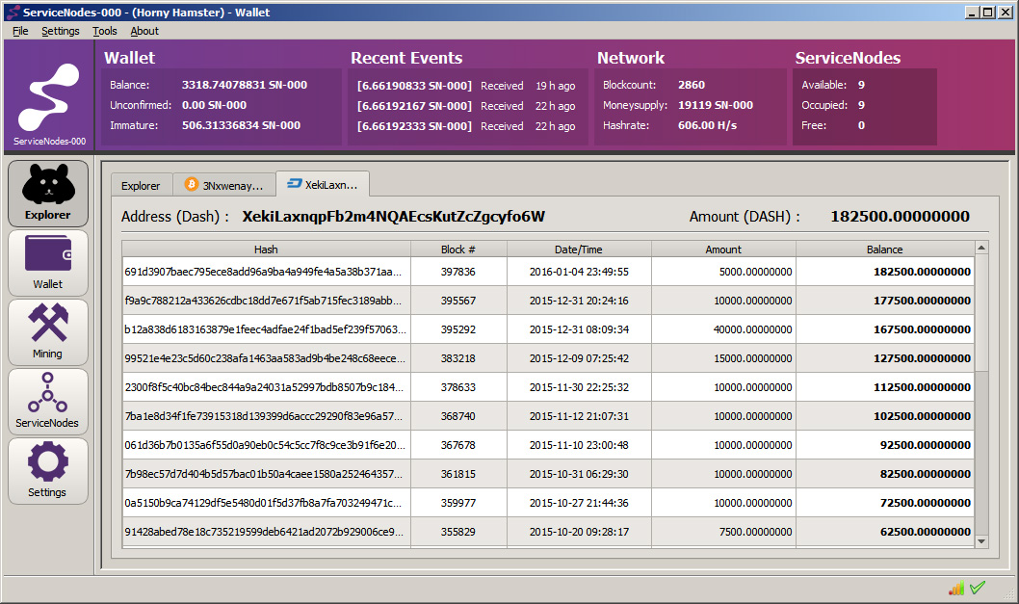Select hash starting with 99521e4e23c5

(x=265, y=358)
